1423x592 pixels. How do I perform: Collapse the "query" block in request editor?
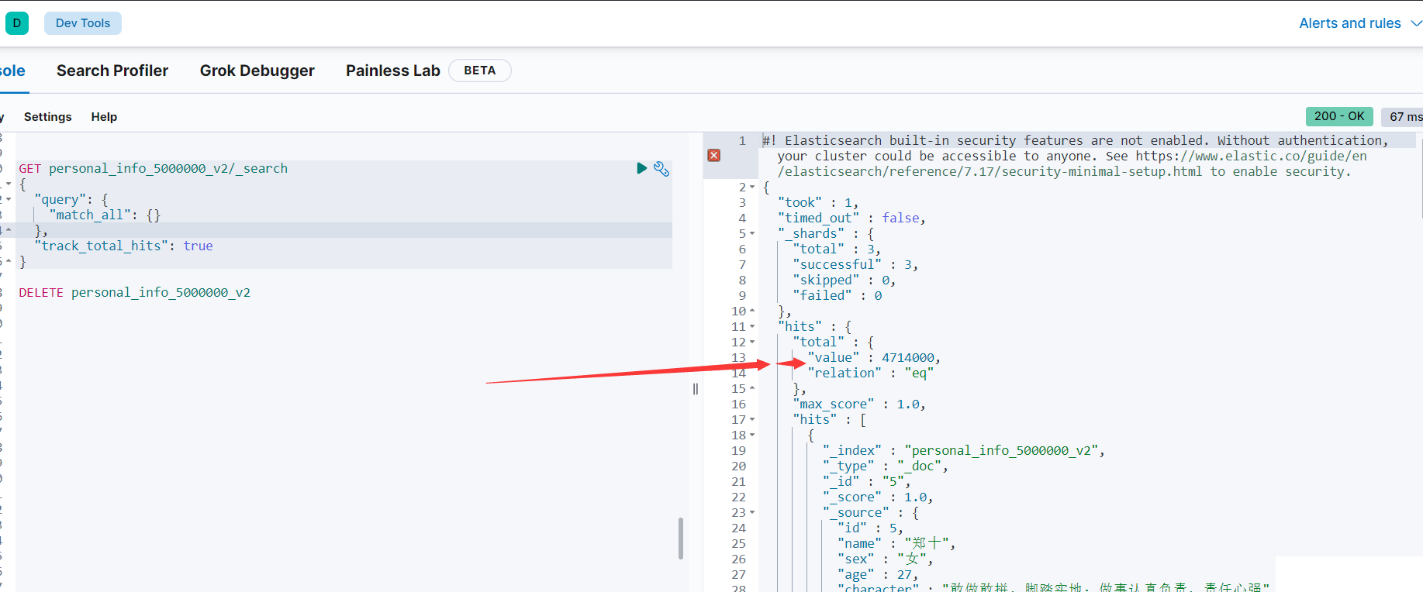pos(9,199)
